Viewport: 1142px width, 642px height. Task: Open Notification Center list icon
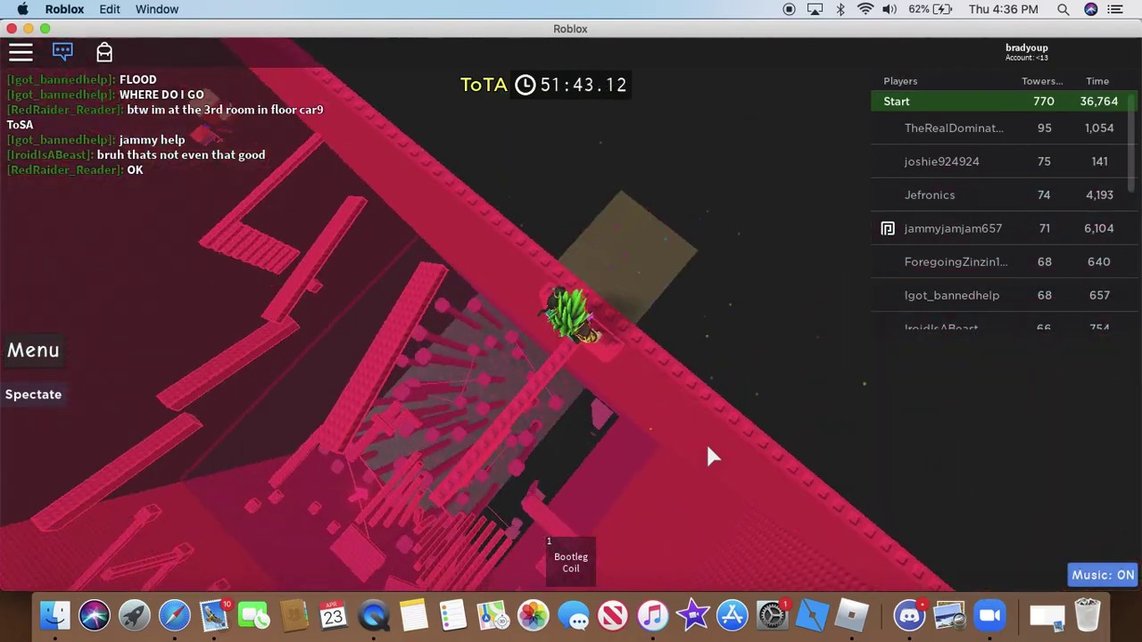[x=1115, y=9]
